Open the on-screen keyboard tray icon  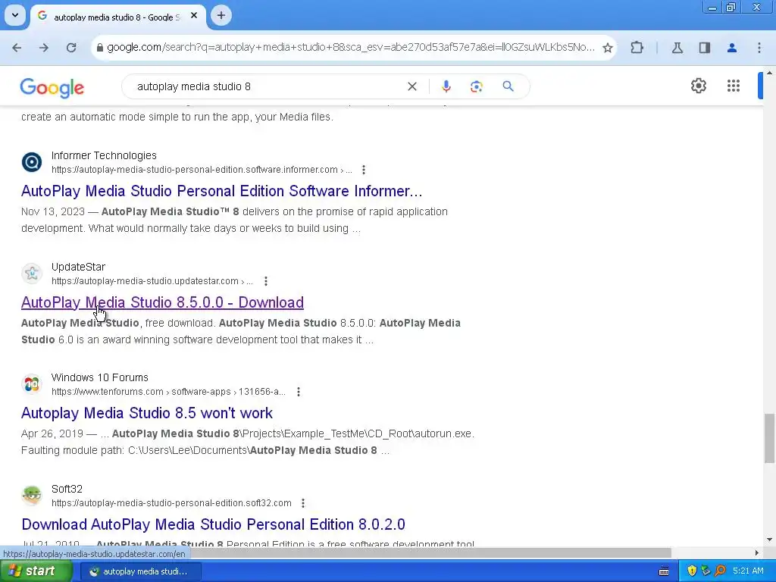(664, 571)
